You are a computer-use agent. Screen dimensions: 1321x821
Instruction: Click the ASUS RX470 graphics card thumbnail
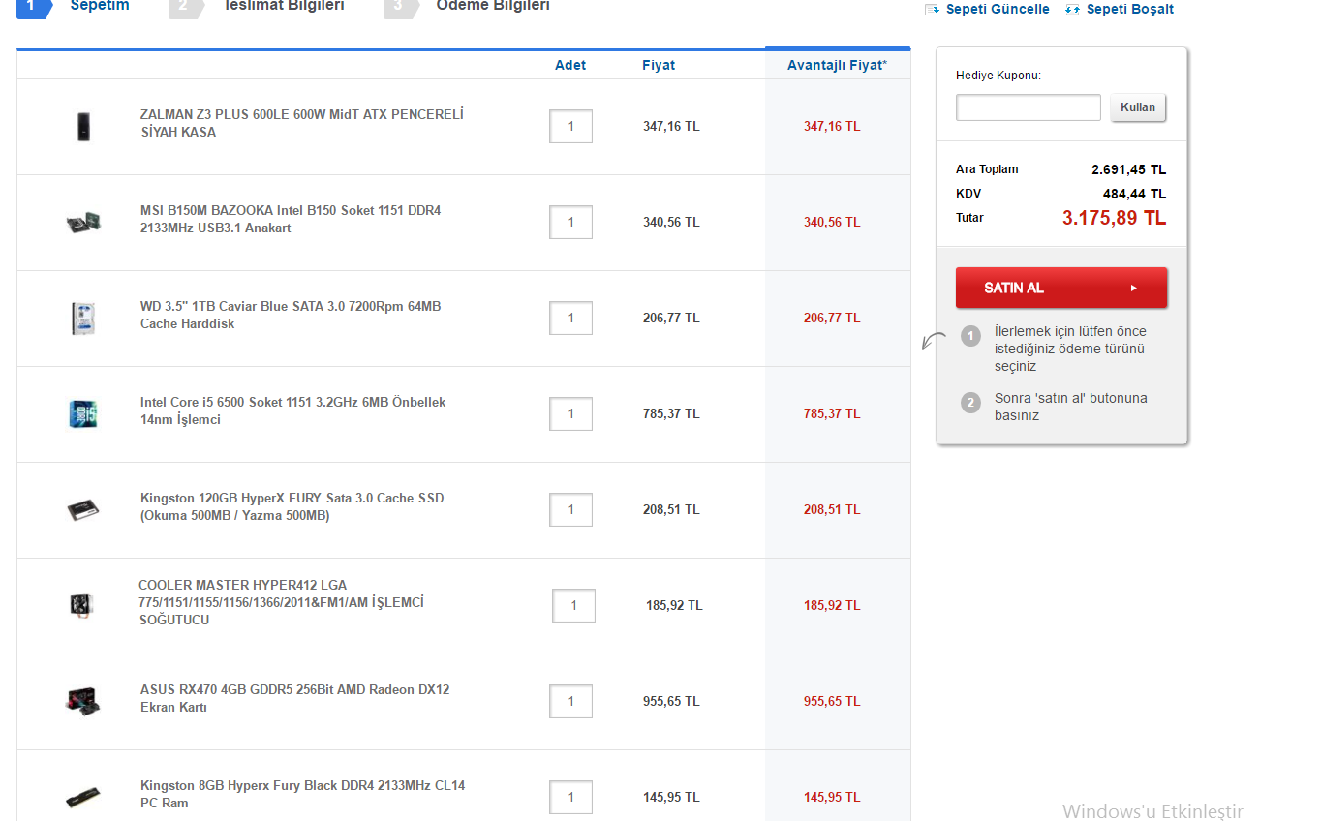click(x=83, y=700)
